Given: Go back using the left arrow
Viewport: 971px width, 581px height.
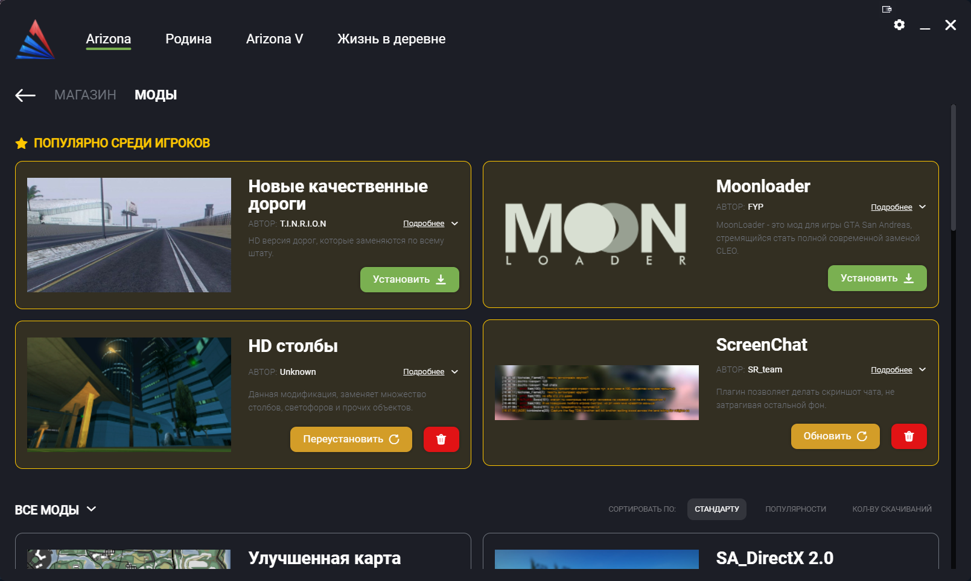Looking at the screenshot, I should 25,95.
